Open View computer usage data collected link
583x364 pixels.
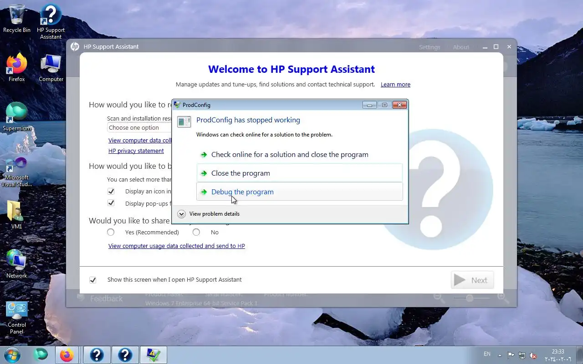[177, 246]
